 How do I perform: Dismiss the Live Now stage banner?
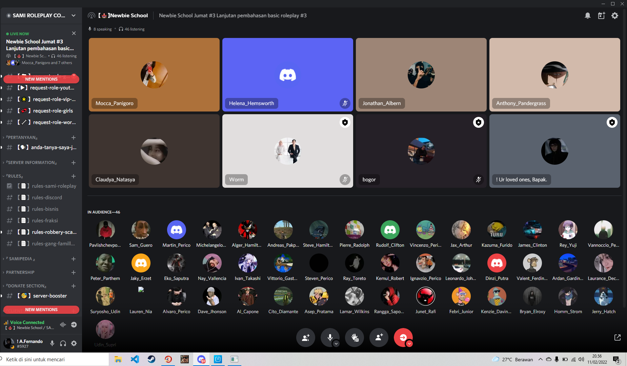tap(74, 33)
